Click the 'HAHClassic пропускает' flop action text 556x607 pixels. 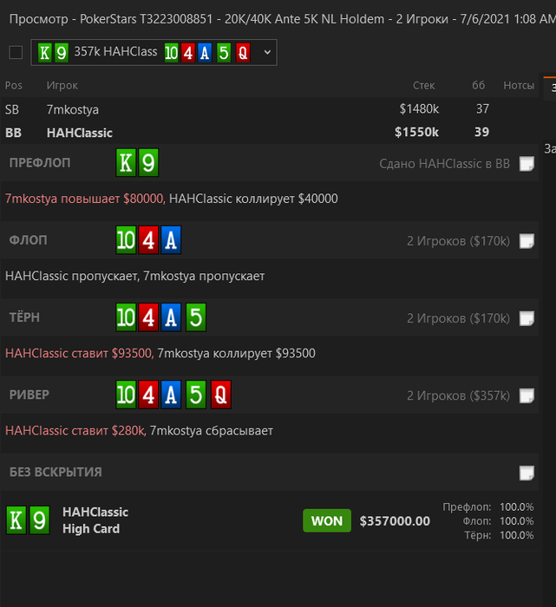click(72, 276)
